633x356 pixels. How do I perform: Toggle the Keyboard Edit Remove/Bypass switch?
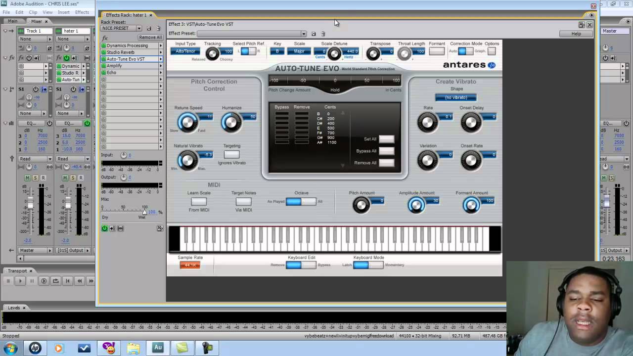coord(301,265)
